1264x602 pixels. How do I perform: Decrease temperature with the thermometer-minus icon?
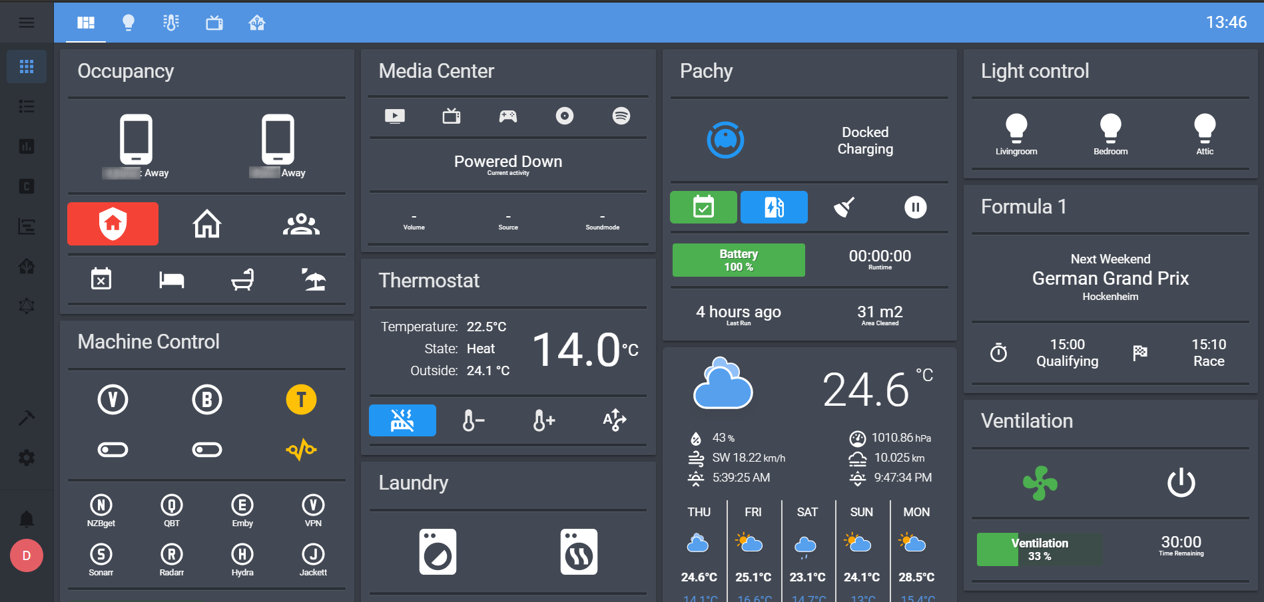point(474,420)
